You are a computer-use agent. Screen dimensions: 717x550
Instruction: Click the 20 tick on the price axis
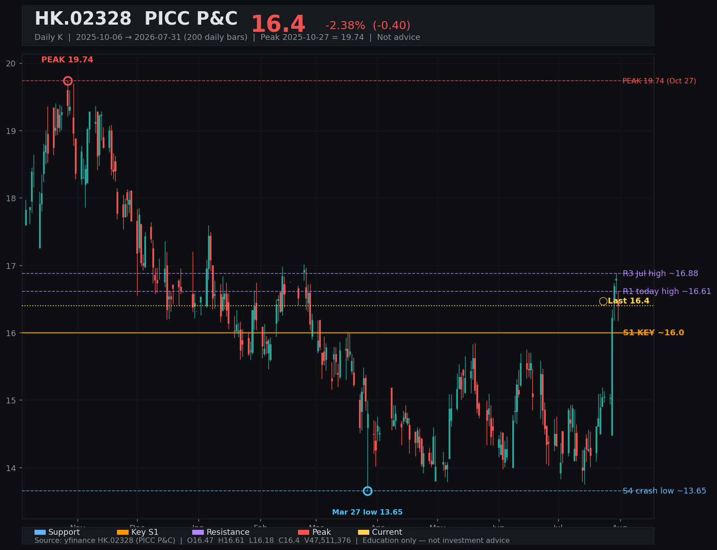pos(11,64)
